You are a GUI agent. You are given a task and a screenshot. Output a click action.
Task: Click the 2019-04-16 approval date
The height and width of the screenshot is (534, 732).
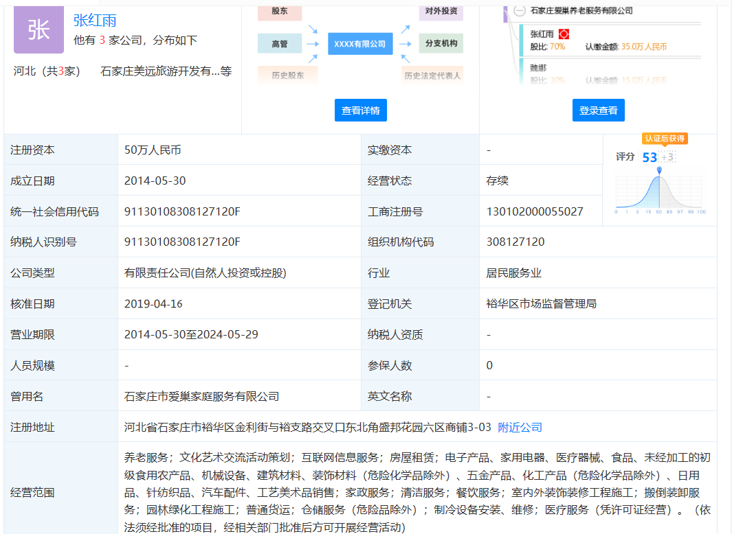pos(153,304)
